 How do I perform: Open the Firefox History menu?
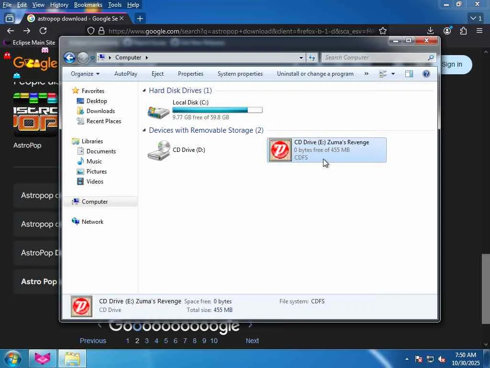click(59, 5)
